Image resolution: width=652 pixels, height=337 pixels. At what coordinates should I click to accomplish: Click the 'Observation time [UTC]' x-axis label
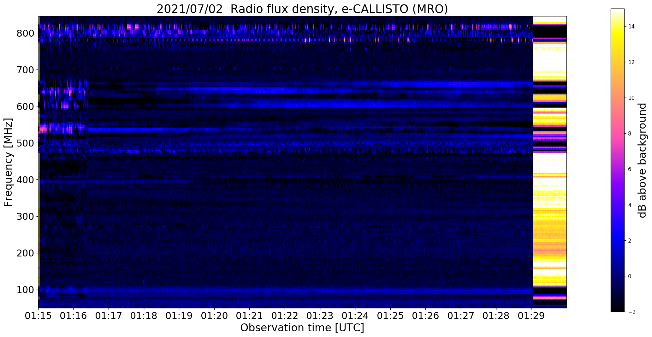click(302, 328)
